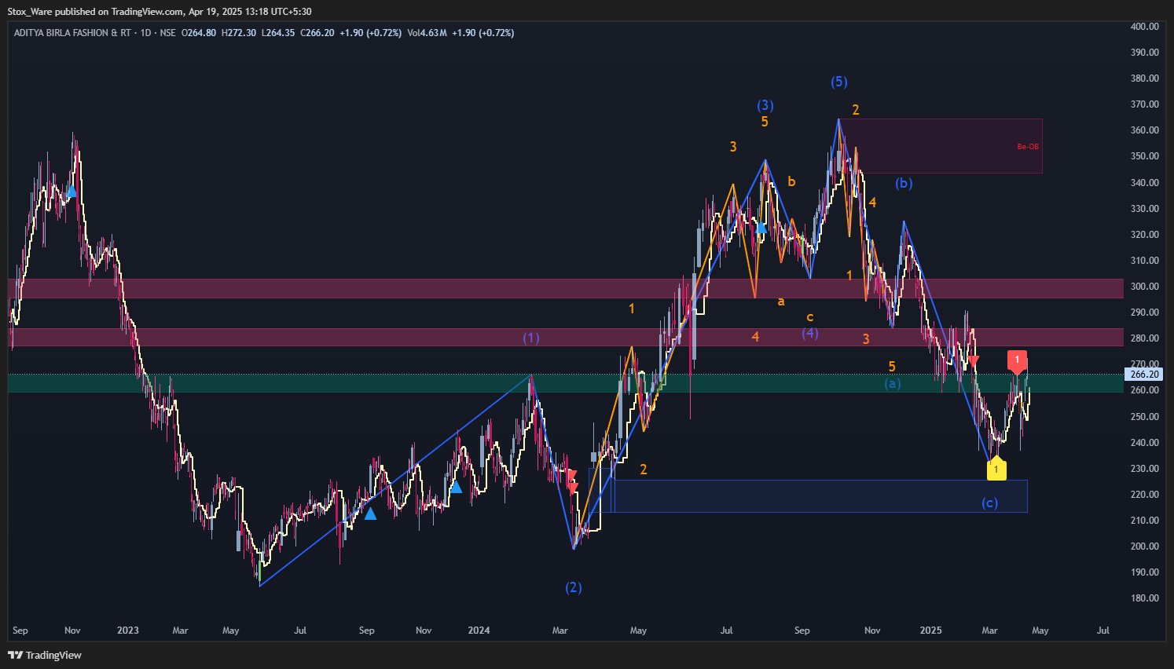This screenshot has width=1174, height=669.
Task: Select the purple (1) wave label
Action: [x=531, y=338]
